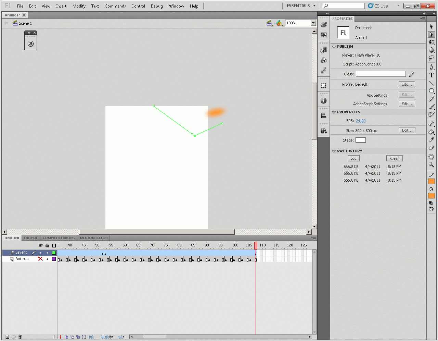The image size is (438, 341).
Task: Select the Brush tool
Action: tap(431, 107)
